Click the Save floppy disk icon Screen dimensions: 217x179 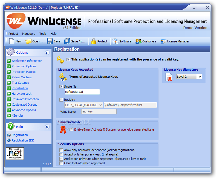point(50,41)
